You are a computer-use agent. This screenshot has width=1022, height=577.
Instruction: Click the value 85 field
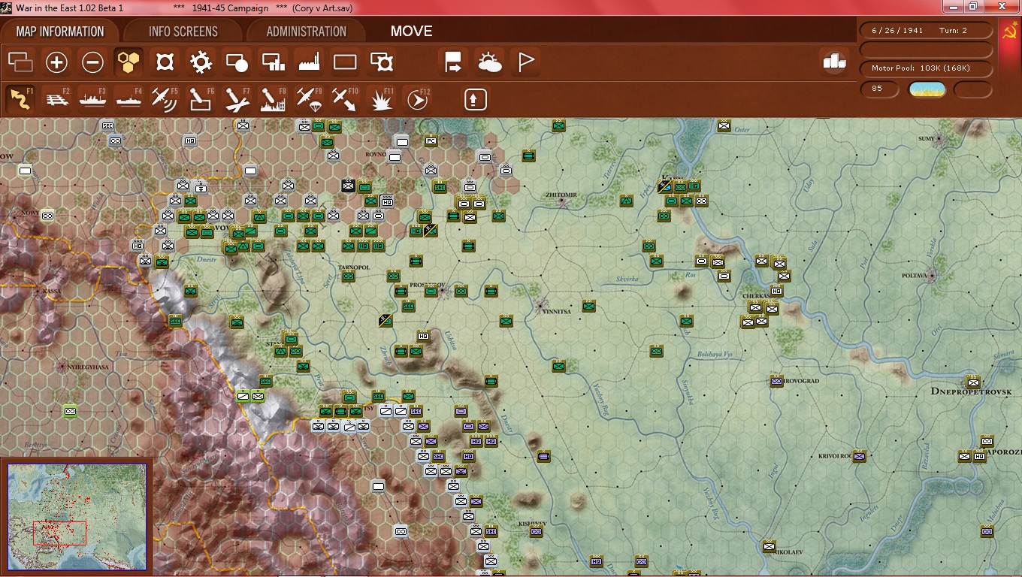coord(879,89)
